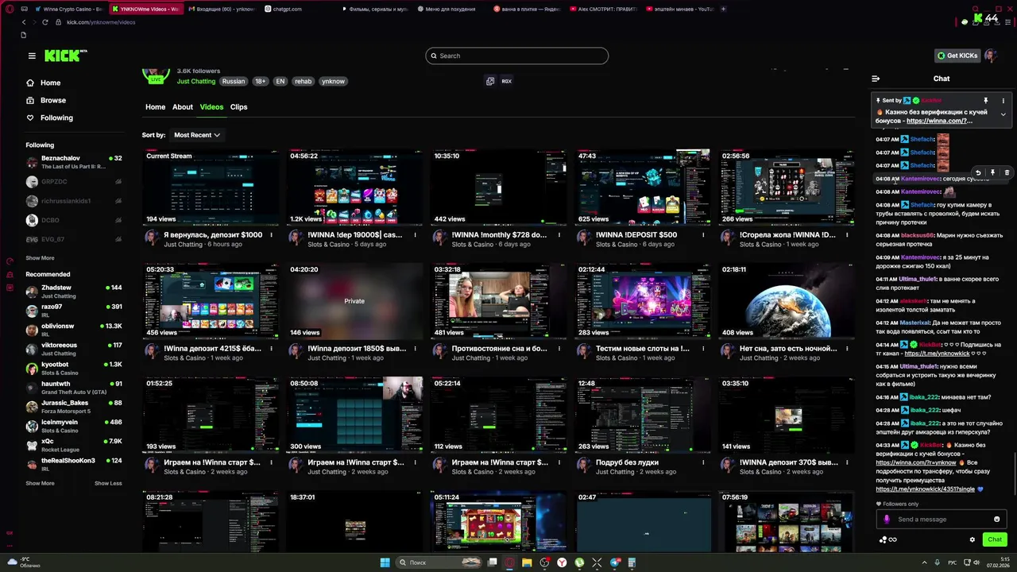The image size is (1017, 572).
Task: Open weather widget showing 9°C
Action: pos(24,562)
